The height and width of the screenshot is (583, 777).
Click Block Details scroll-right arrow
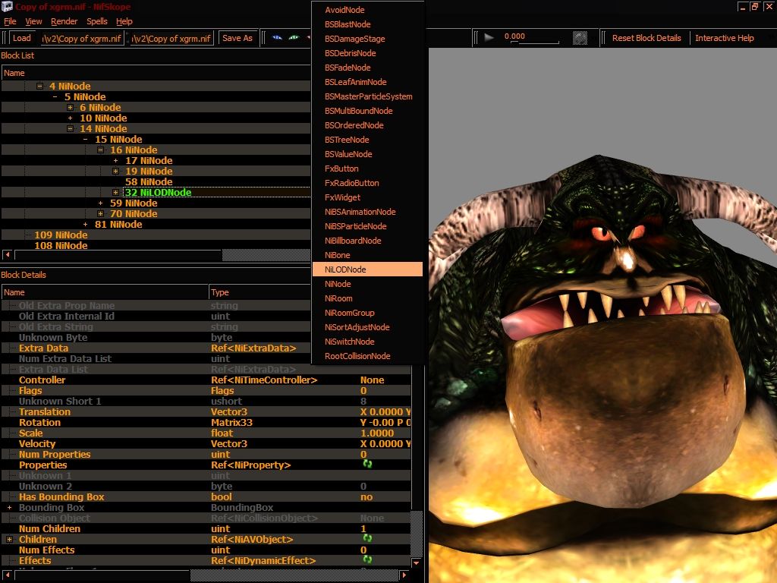pos(404,575)
